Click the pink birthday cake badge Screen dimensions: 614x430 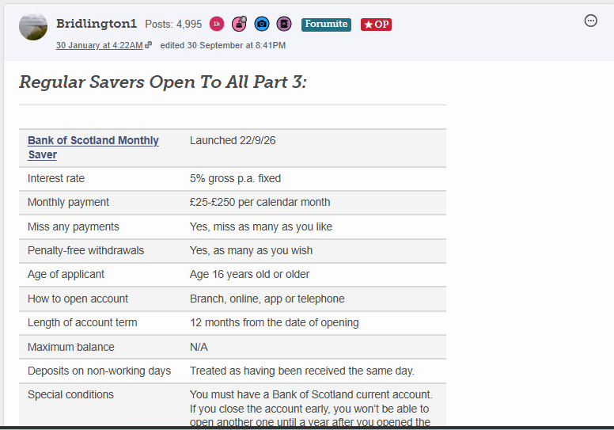[x=239, y=24]
